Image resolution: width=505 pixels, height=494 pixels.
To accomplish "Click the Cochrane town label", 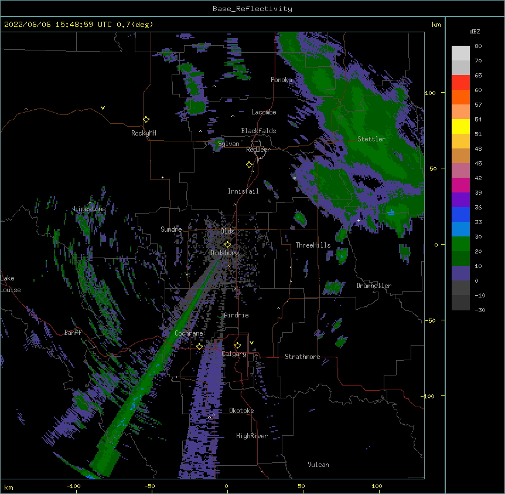I will (x=189, y=333).
